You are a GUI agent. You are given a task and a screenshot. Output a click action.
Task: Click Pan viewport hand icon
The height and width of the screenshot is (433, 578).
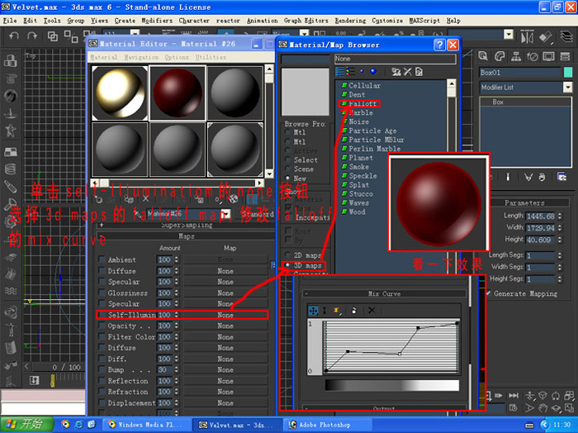pyautogui.click(x=542, y=408)
